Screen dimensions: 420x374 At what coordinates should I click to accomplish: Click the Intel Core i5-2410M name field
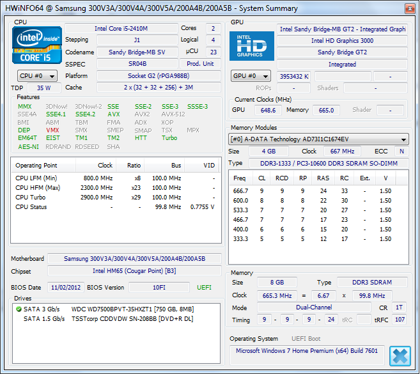click(121, 29)
